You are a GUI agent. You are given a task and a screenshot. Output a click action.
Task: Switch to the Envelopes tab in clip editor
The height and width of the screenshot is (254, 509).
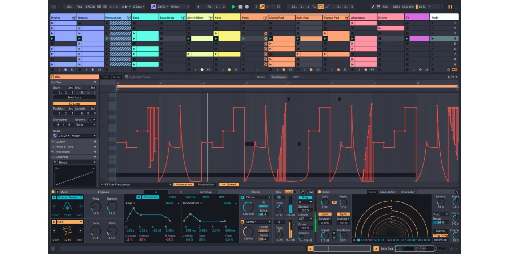(279, 77)
